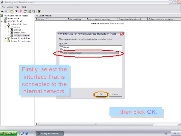The width and height of the screenshot is (181, 136).
Task: Expand the Remote Access Policies node
Action: [5, 38]
